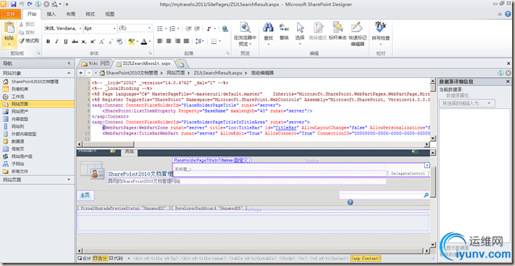The height and width of the screenshot is (266, 515).
Task: Open 快速标记编辑器 quick tag editor
Action: (x=358, y=34)
